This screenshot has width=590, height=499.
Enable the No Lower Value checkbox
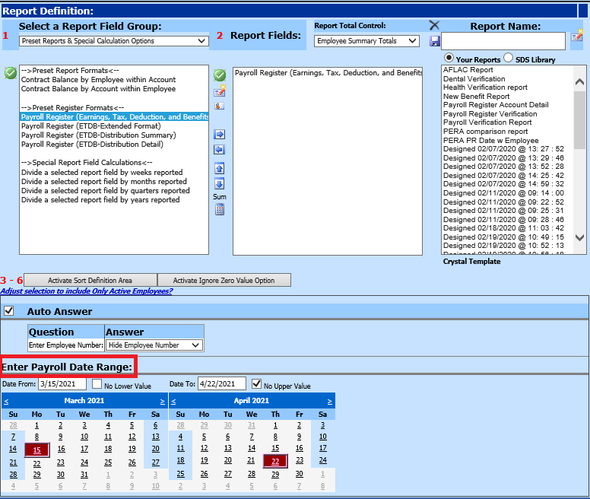point(96,385)
